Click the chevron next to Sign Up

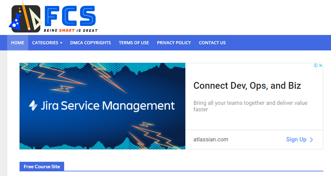(311, 140)
